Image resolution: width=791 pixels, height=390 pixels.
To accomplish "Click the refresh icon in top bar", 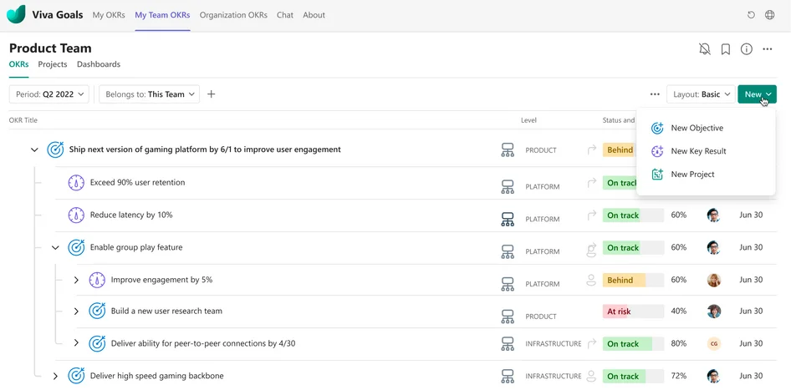I will click(x=751, y=15).
